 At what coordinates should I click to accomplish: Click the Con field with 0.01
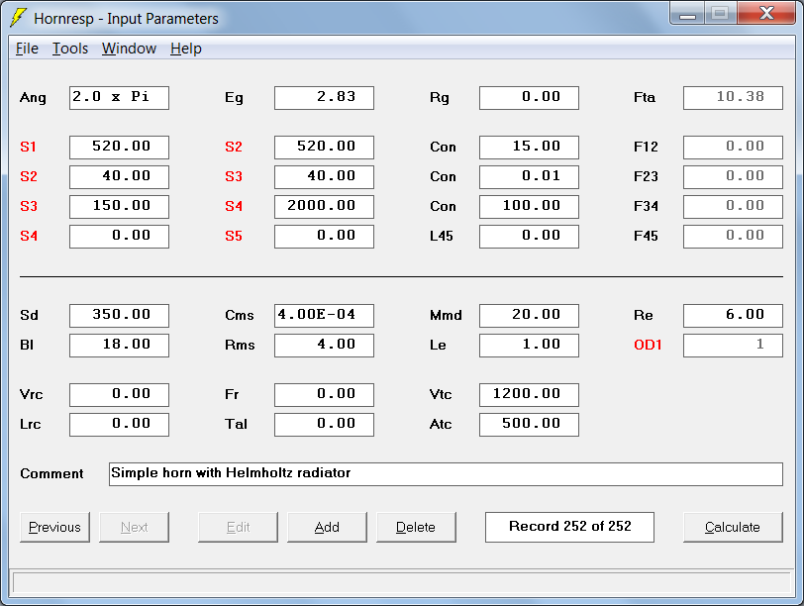tap(529, 177)
